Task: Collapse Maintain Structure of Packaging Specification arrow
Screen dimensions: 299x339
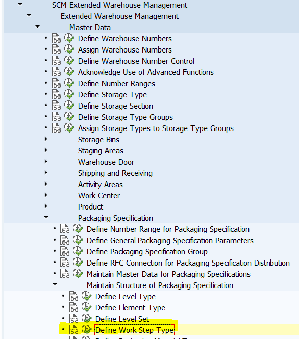Action: [x=55, y=284]
